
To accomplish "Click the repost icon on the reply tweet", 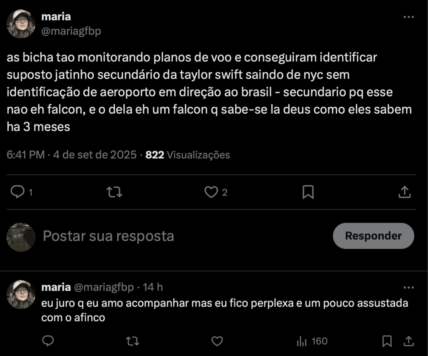I will coord(132,341).
